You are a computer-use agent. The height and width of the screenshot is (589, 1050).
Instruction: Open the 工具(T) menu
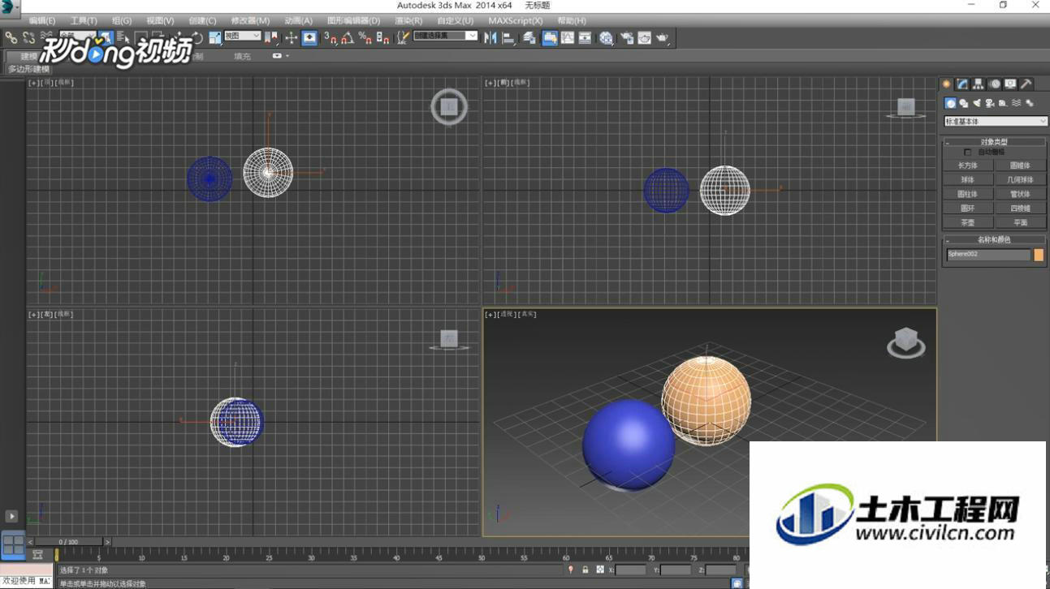[x=84, y=20]
